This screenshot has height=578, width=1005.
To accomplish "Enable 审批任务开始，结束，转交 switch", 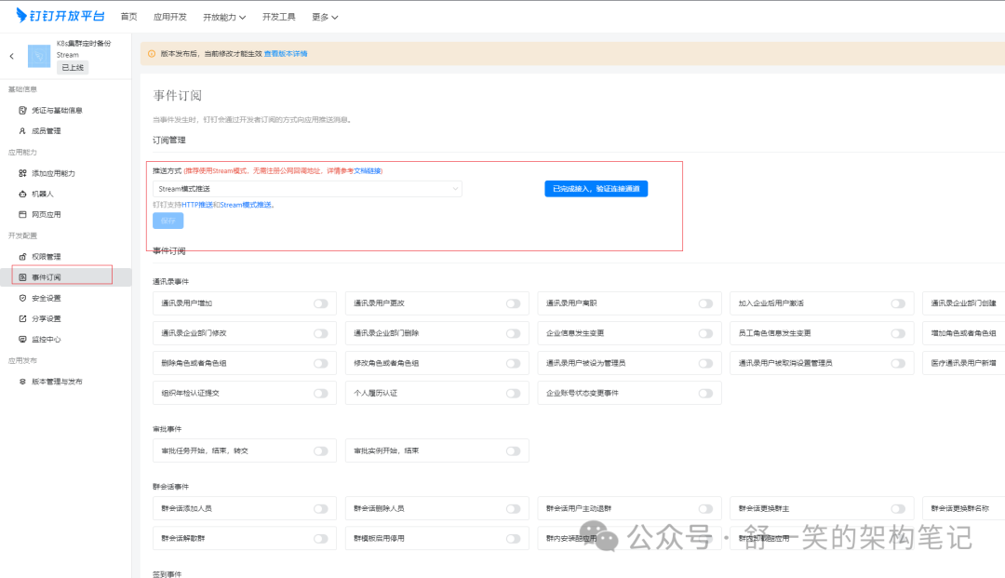I will (x=320, y=451).
